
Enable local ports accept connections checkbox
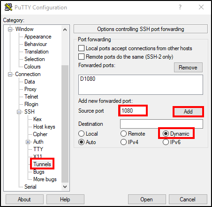(81, 48)
